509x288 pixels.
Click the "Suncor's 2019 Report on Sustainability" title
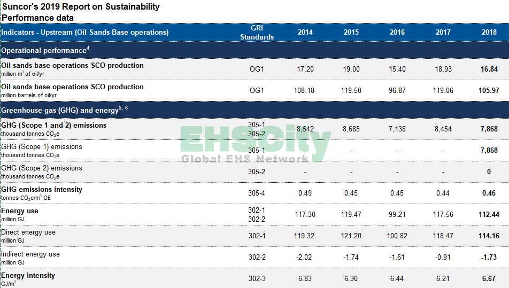(80, 7)
